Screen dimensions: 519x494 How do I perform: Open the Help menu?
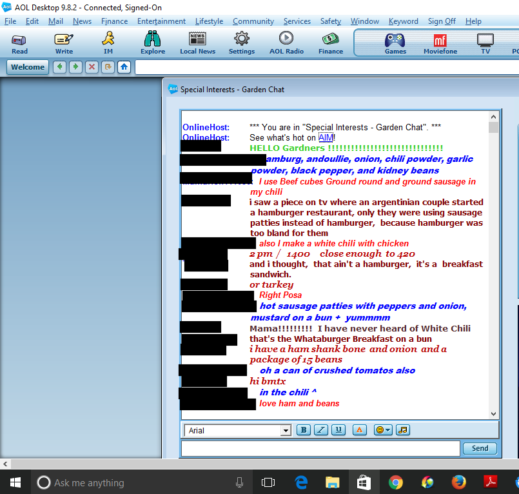click(473, 21)
